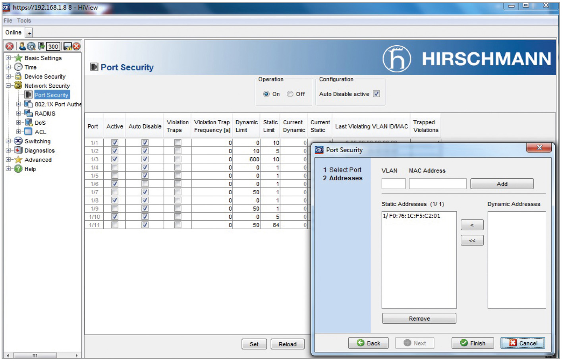
Task: Click the Diagnostics first-aid icon
Action: coord(18,150)
